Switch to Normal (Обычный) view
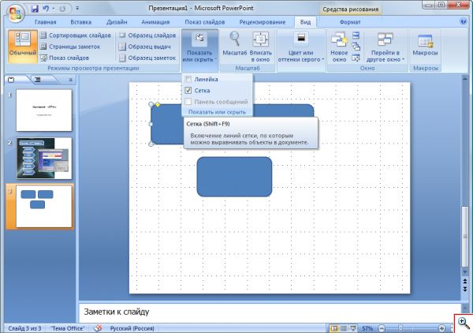 pos(23,46)
